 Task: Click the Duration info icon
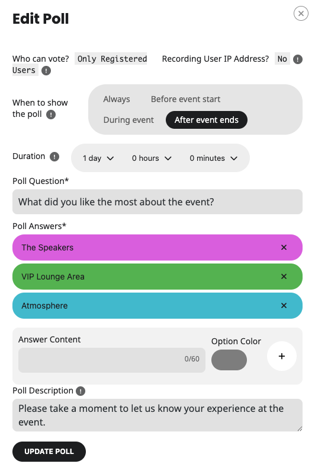(54, 157)
